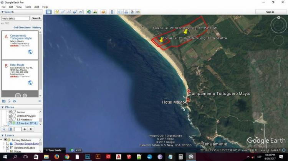Open Firefox from the Windows taskbar

tap(57, 157)
